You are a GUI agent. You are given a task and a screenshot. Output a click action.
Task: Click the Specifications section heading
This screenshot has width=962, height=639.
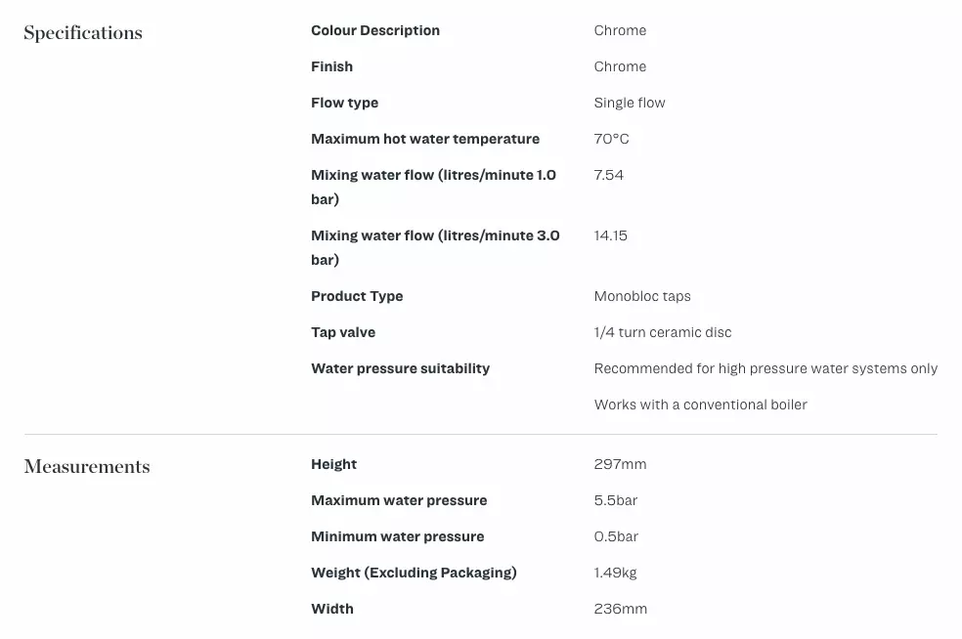click(x=83, y=33)
